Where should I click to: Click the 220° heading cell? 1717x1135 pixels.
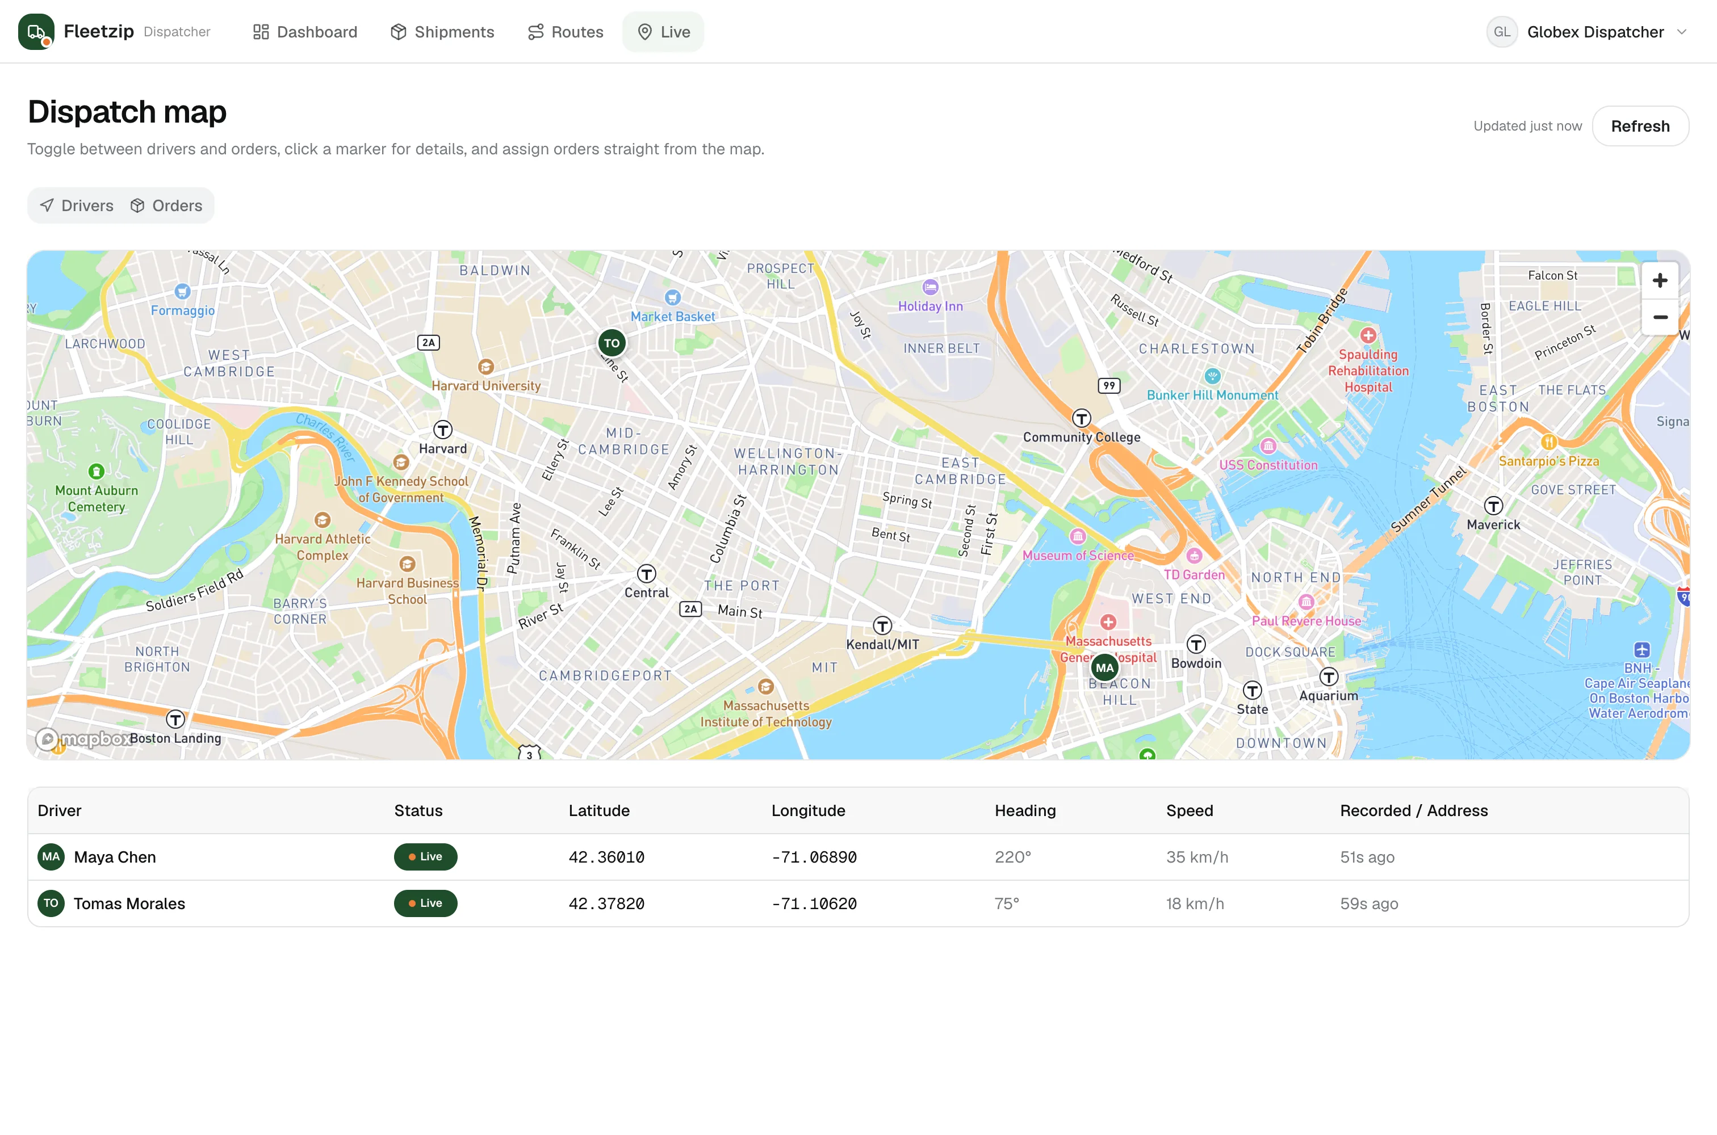[x=1012, y=857]
